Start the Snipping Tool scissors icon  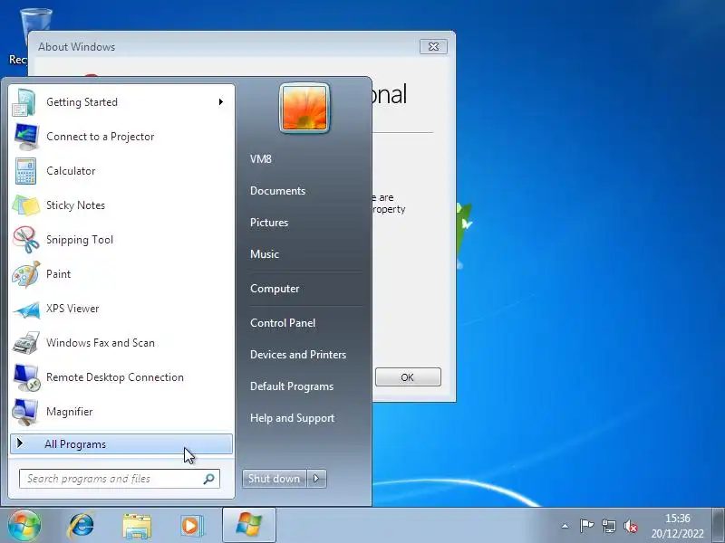tap(26, 240)
